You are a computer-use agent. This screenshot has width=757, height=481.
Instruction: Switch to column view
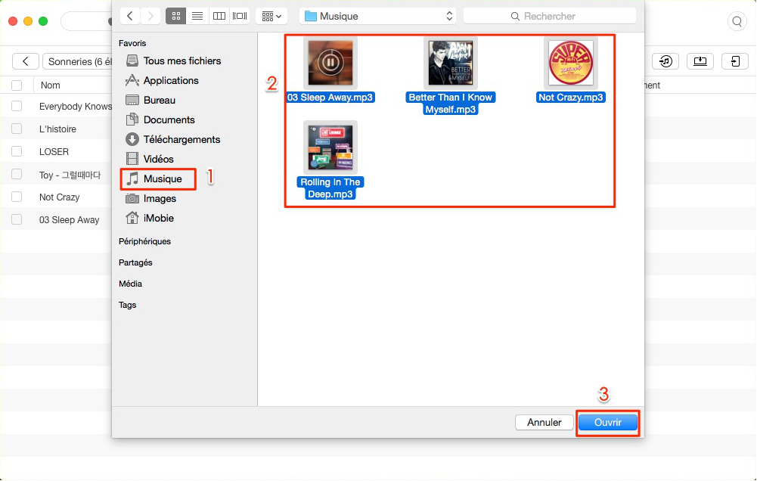click(219, 16)
